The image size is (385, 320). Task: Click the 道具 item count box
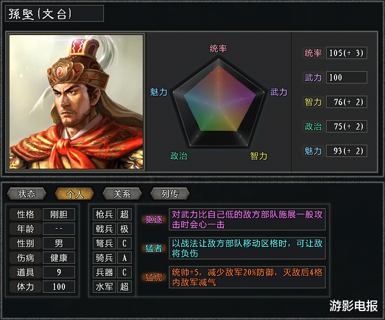tap(58, 272)
